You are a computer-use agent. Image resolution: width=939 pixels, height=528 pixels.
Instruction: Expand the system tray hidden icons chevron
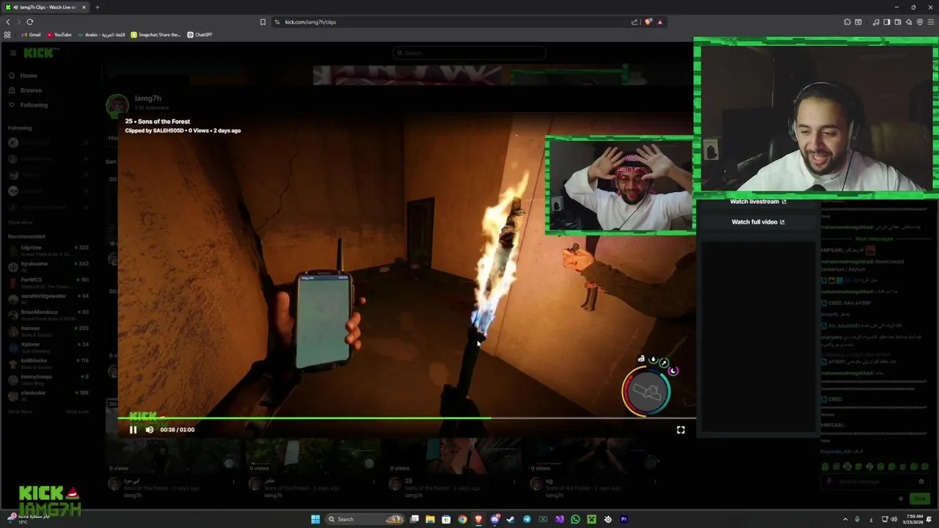[x=845, y=519]
